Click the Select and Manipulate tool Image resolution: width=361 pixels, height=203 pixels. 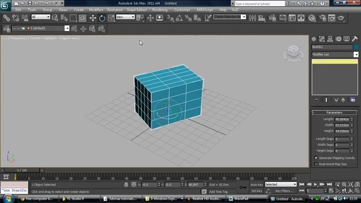coord(151,18)
